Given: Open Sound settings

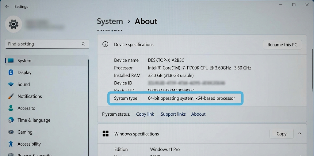Looking at the screenshot, I should click(47, 84).
